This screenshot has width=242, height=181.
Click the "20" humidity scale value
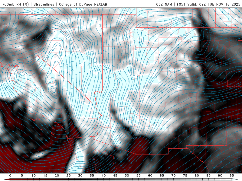pyautogui.click(x=57, y=176)
